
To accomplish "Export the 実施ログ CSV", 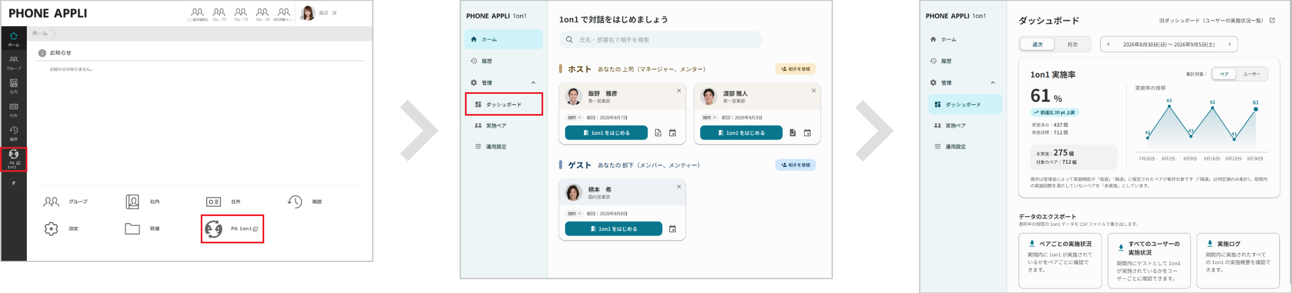I will coord(1238,261).
